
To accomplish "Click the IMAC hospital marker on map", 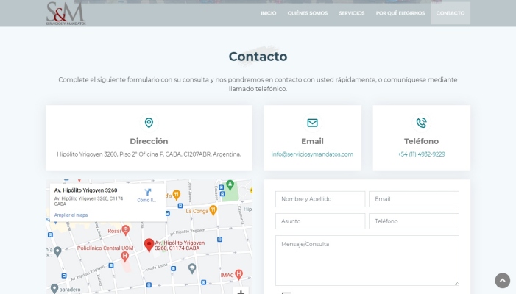I will click(239, 274).
